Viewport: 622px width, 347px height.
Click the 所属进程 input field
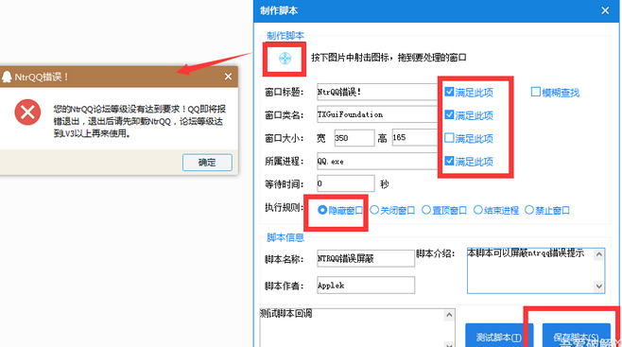tap(377, 161)
